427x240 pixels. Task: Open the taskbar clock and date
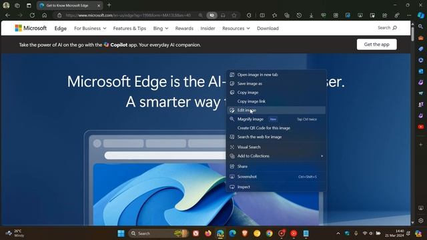tap(394, 233)
